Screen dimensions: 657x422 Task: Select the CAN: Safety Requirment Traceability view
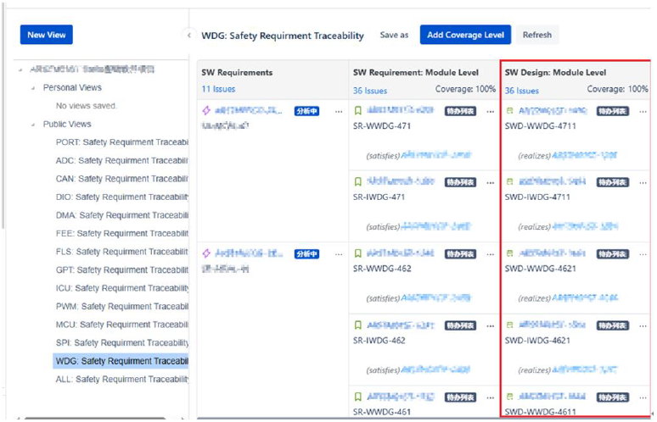121,179
